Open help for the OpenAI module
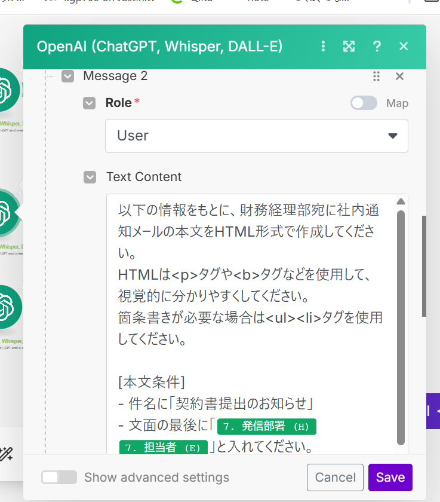 (x=377, y=47)
